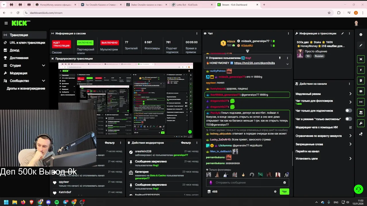Click the middle-finger emote in quick emotes
The height and width of the screenshot is (206, 367).
pyautogui.click(x=243, y=175)
